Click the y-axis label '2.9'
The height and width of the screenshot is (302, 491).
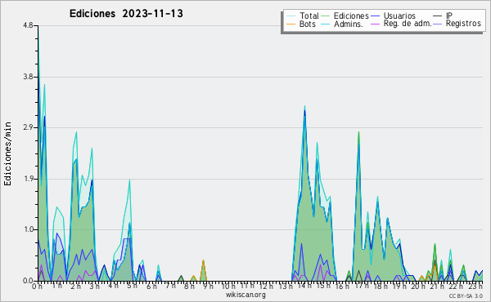tap(28, 127)
